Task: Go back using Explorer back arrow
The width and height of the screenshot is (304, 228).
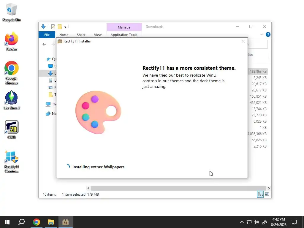Action: coord(44,44)
